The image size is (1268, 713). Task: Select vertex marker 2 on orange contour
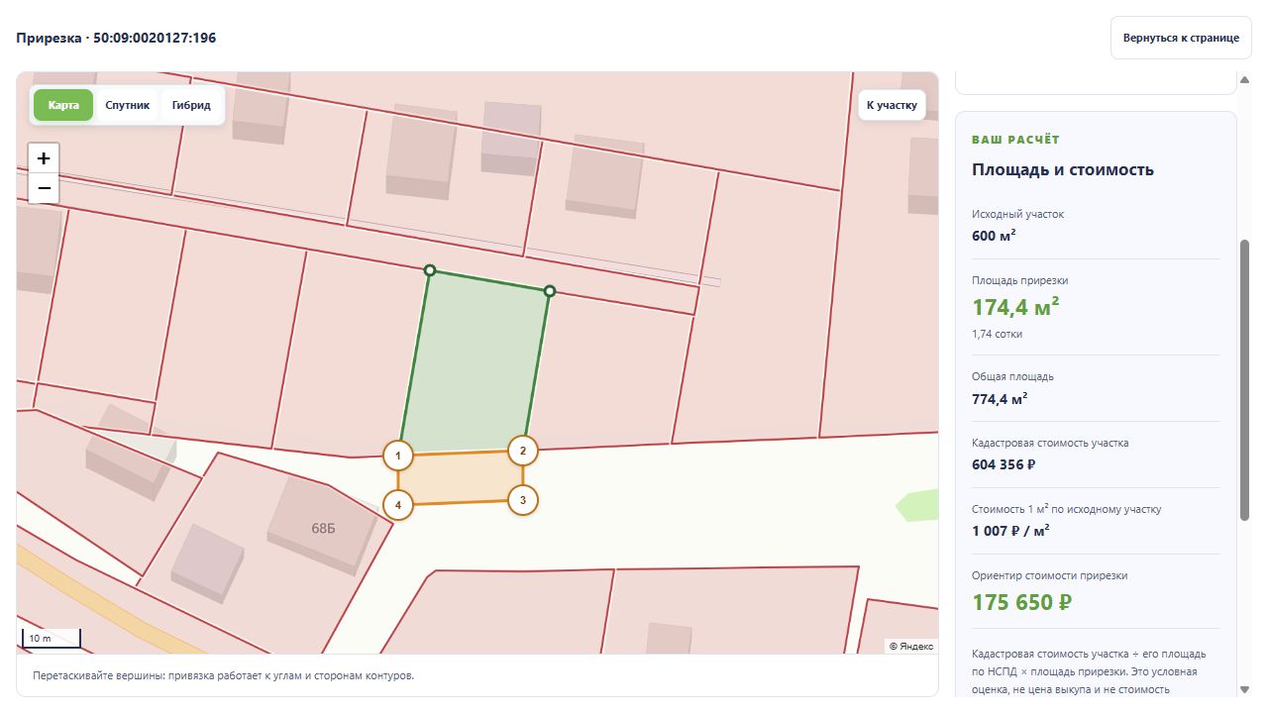[x=523, y=451]
